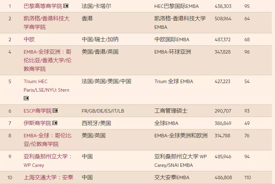This screenshot has height=184, width=275.
Task: Open the Trium: HEC Paris/LSE/NYU: Stern link
Action: pos(46,86)
